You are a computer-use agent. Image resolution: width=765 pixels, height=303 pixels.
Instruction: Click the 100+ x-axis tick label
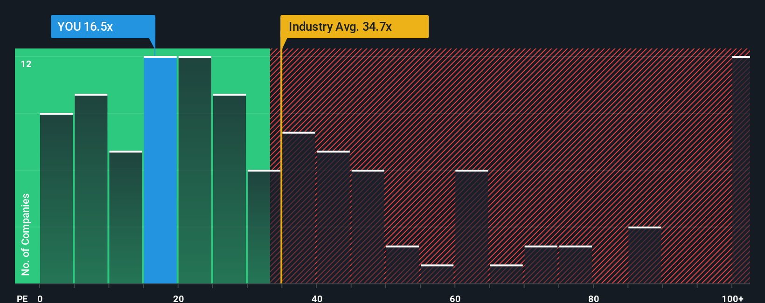tap(732, 298)
